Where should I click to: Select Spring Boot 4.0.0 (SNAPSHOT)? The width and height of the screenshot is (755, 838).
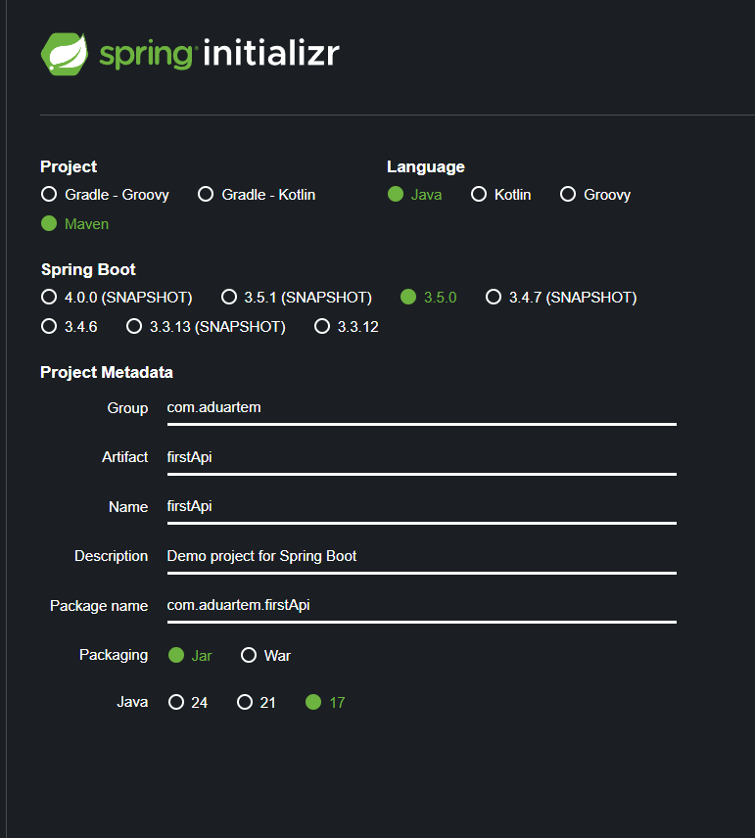[117, 298]
